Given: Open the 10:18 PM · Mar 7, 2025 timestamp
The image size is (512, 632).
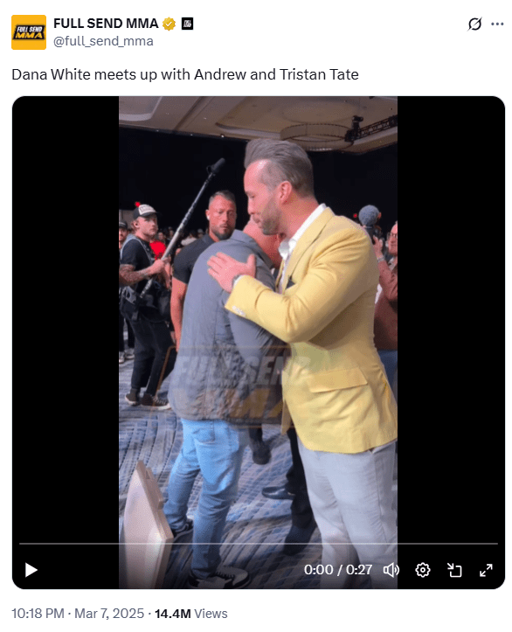Looking at the screenshot, I should 78,614.
